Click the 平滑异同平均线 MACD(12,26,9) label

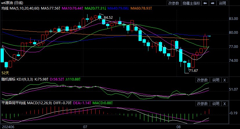pos(27,103)
